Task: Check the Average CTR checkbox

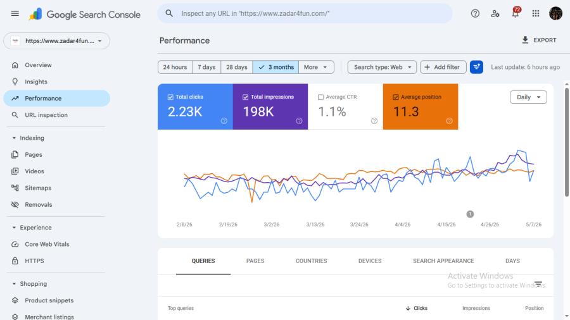Action: pyautogui.click(x=320, y=97)
